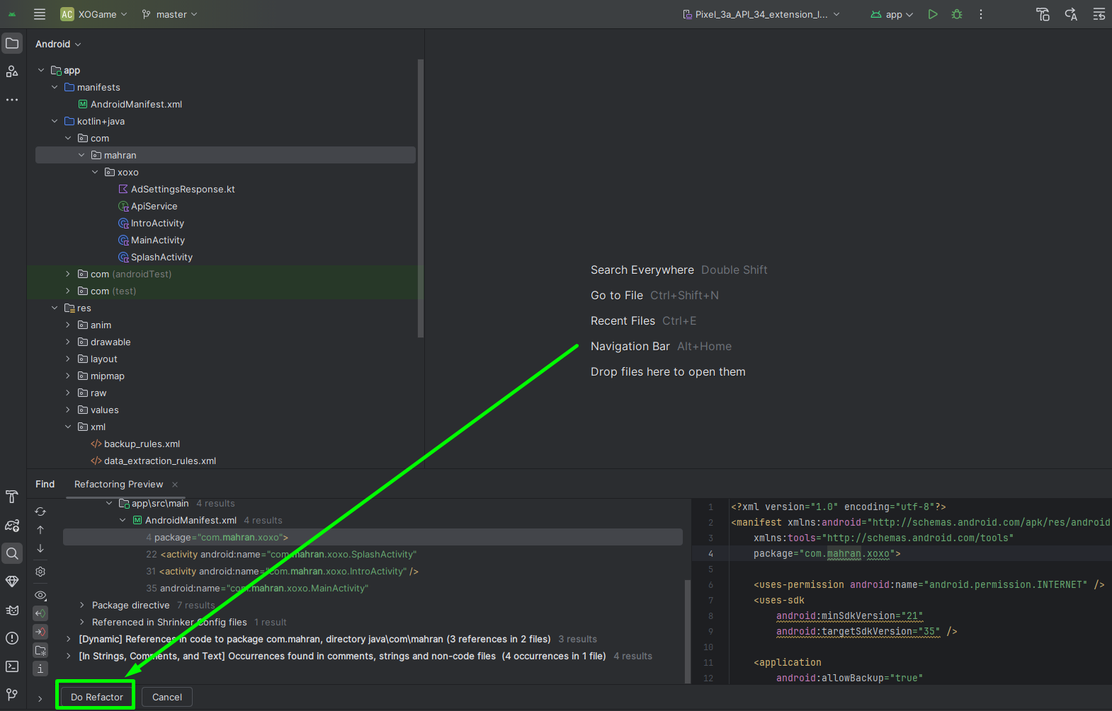Toggle the eye preview view options

40,595
